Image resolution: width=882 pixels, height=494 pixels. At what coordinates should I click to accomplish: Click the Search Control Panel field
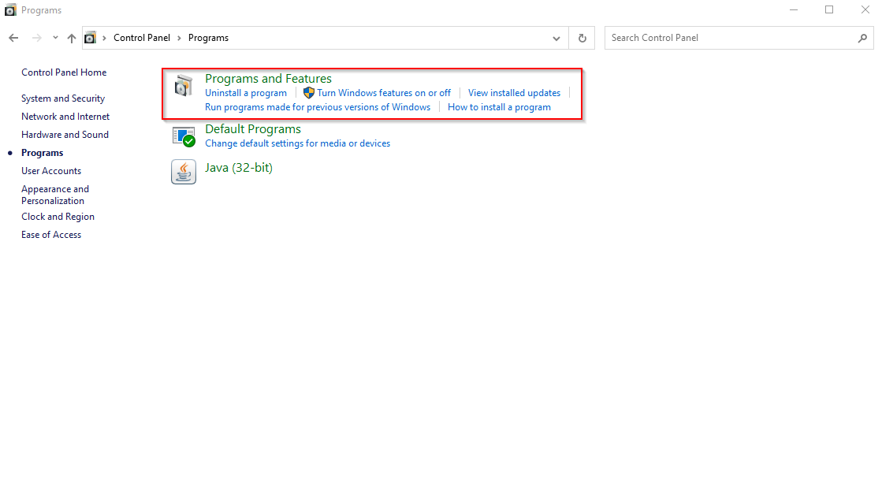click(x=739, y=38)
